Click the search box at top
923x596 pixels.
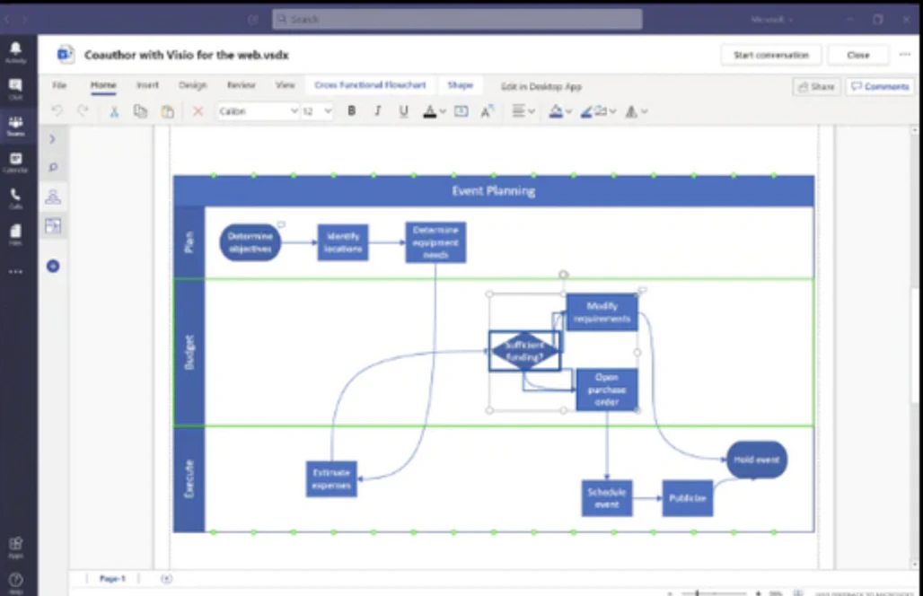457,19
